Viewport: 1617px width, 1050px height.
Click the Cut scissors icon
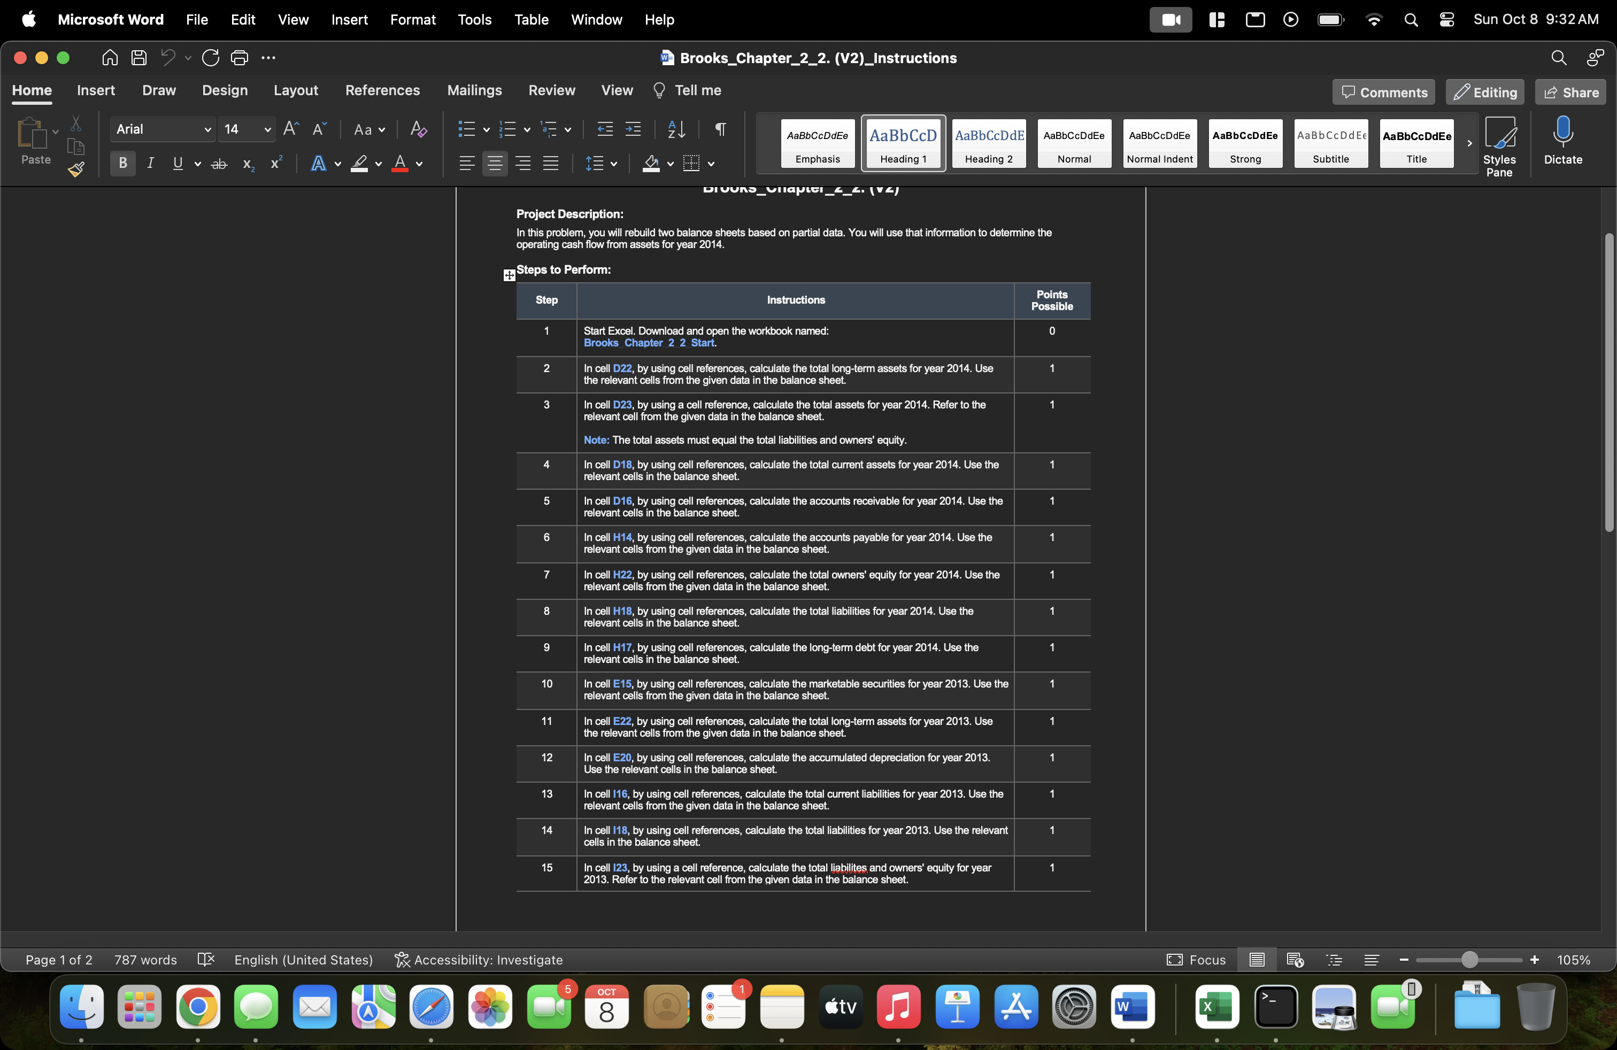75,123
